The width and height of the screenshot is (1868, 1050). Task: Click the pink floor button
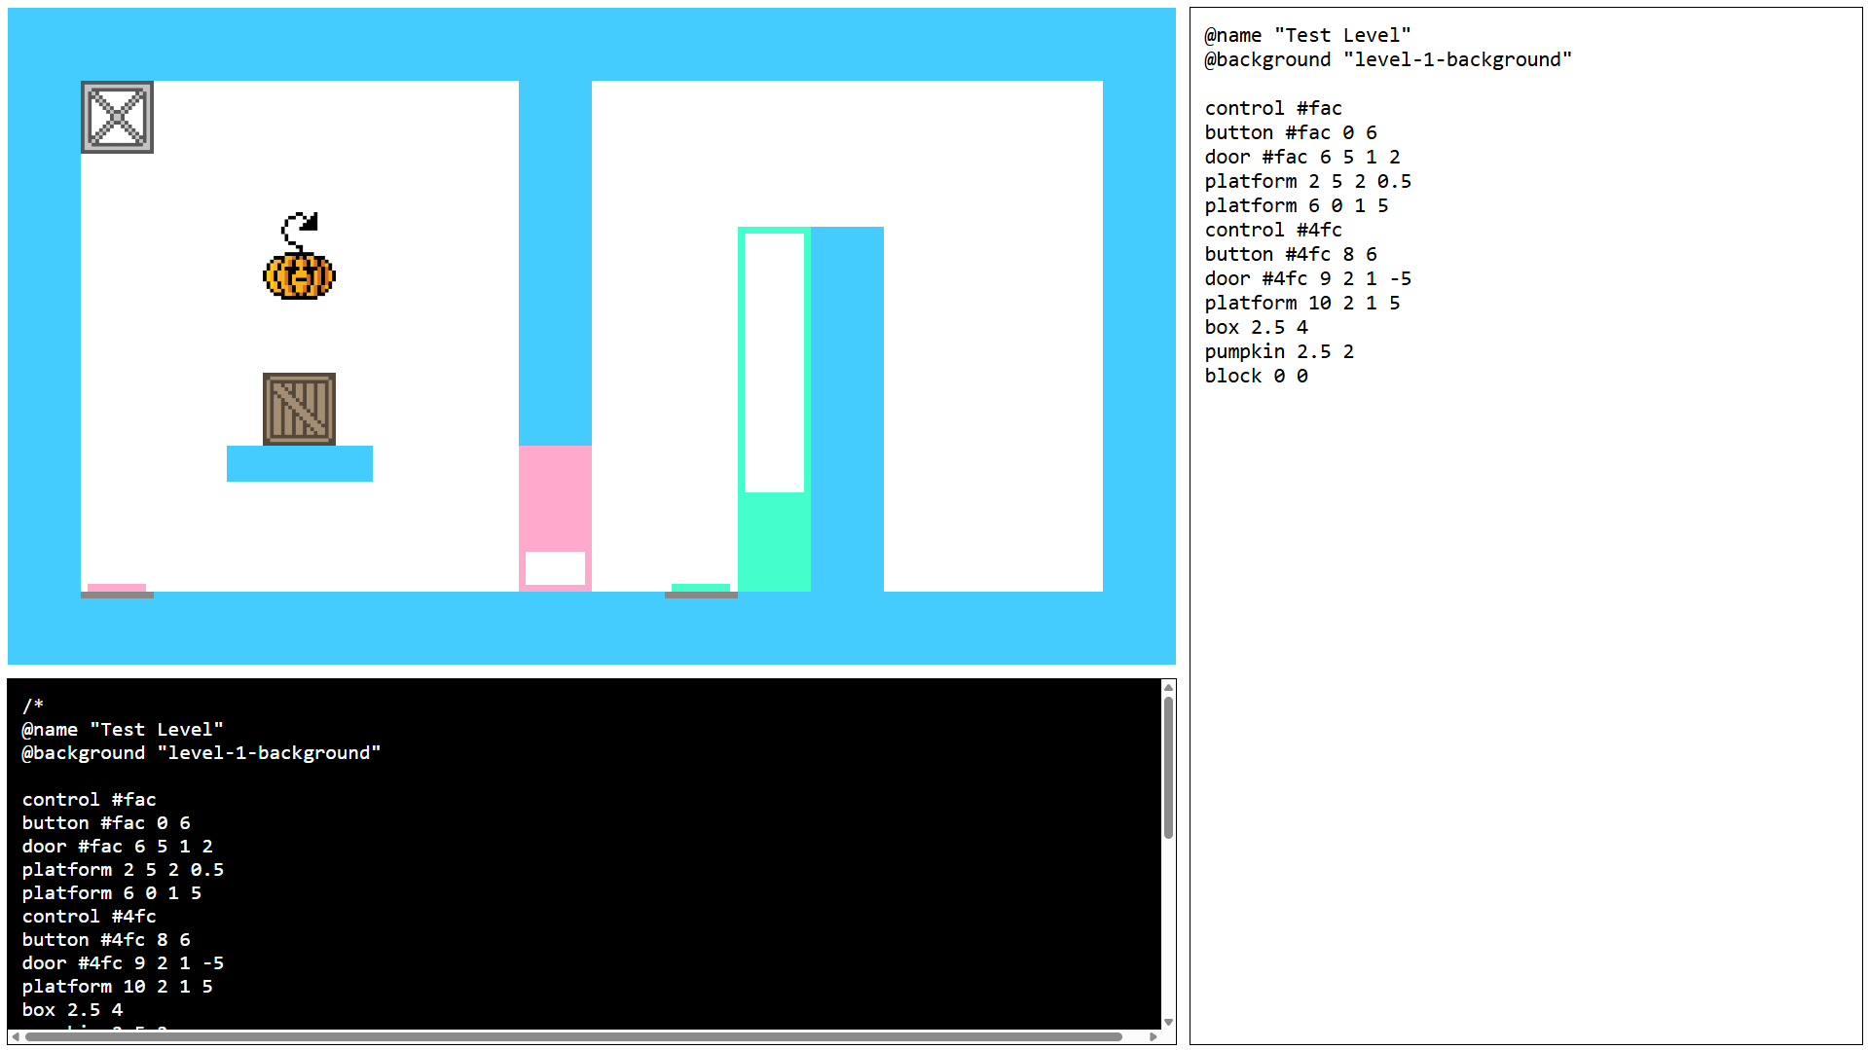pyautogui.click(x=117, y=589)
